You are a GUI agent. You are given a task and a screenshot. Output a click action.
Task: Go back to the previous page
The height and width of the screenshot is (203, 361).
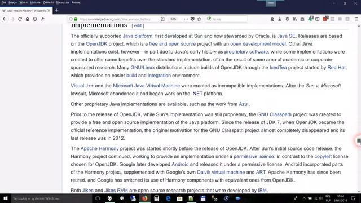[5, 19]
